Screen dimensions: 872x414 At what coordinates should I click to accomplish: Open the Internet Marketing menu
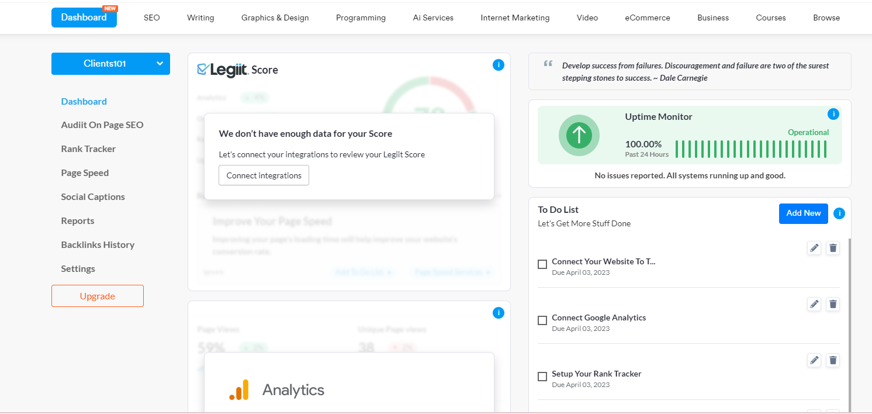click(515, 18)
